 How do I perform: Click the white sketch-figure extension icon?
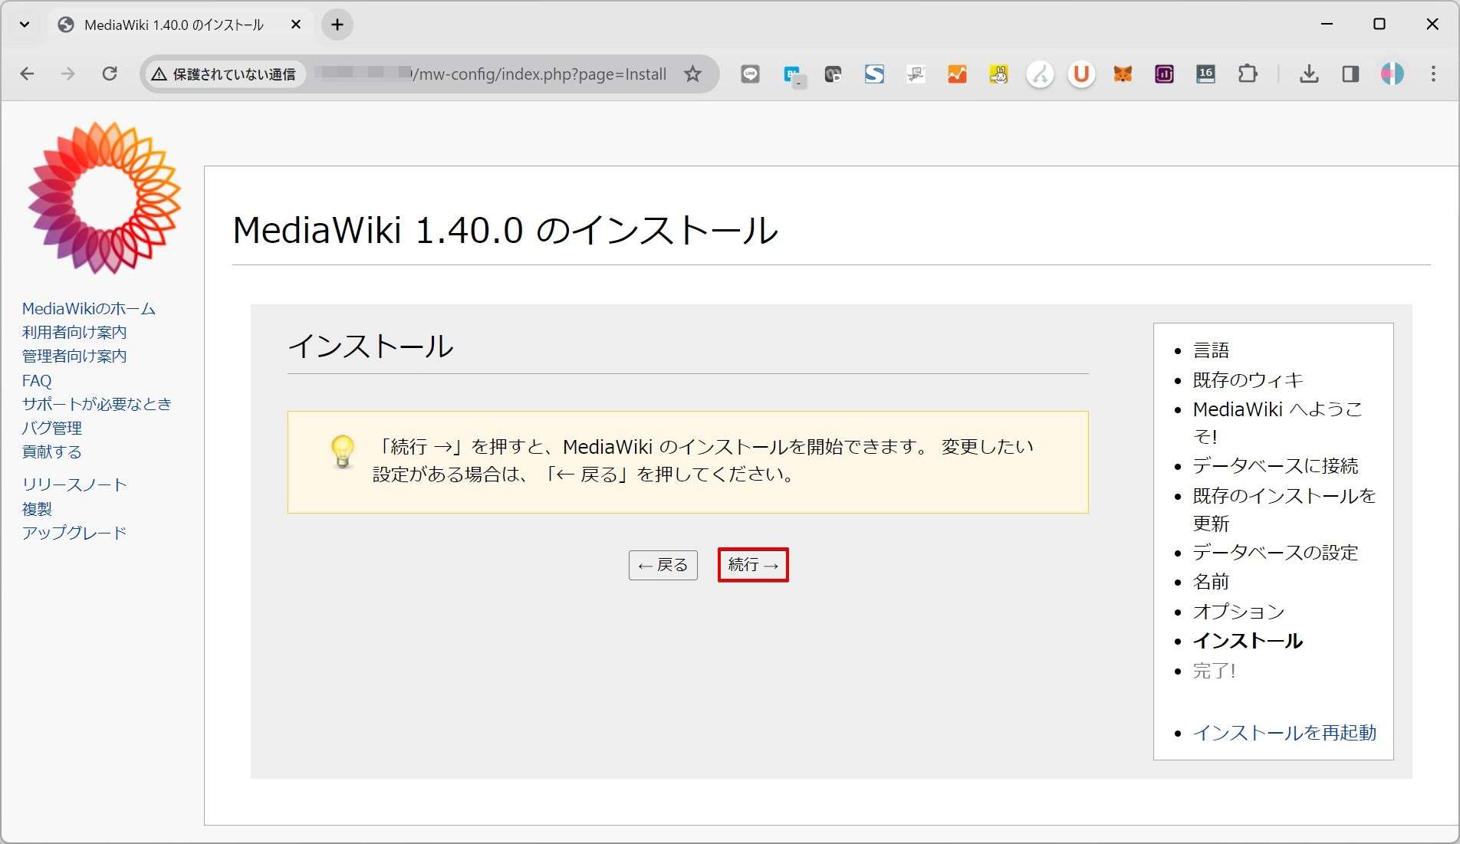coord(916,74)
